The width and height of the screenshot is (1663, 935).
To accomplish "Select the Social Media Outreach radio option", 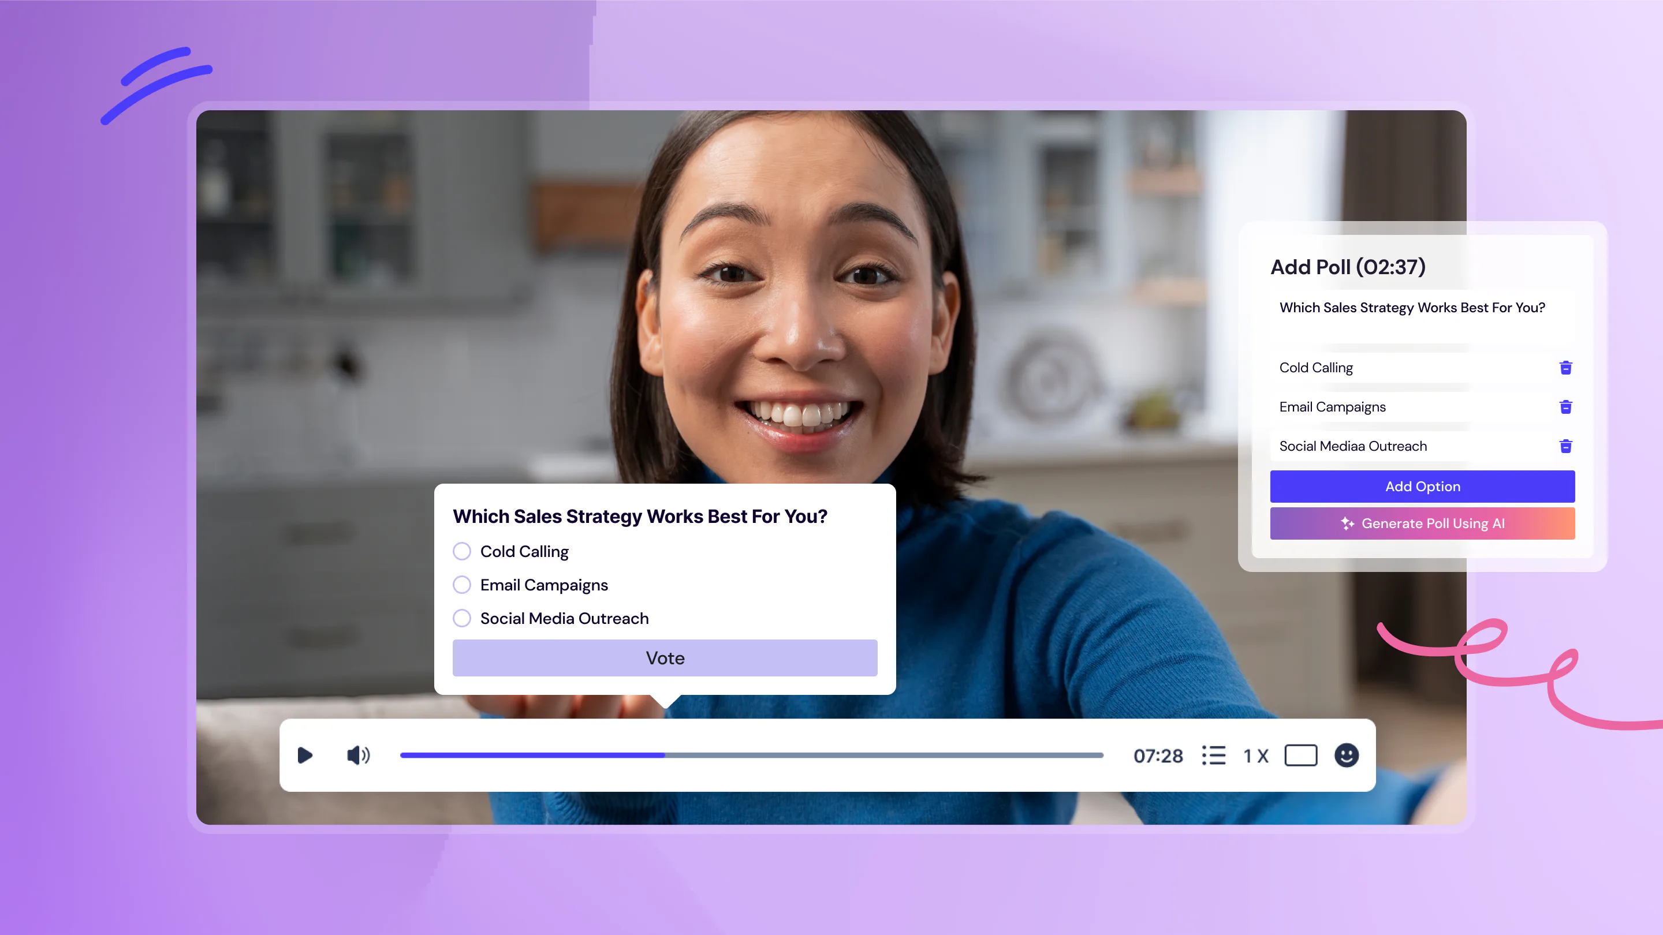I will [x=461, y=618].
